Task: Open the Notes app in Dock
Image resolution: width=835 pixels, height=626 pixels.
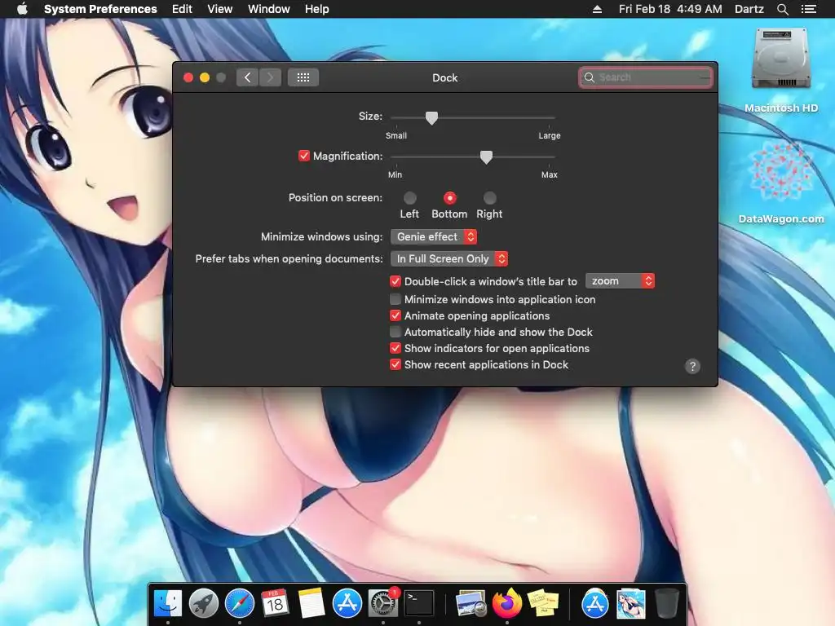Action: [x=311, y=604]
